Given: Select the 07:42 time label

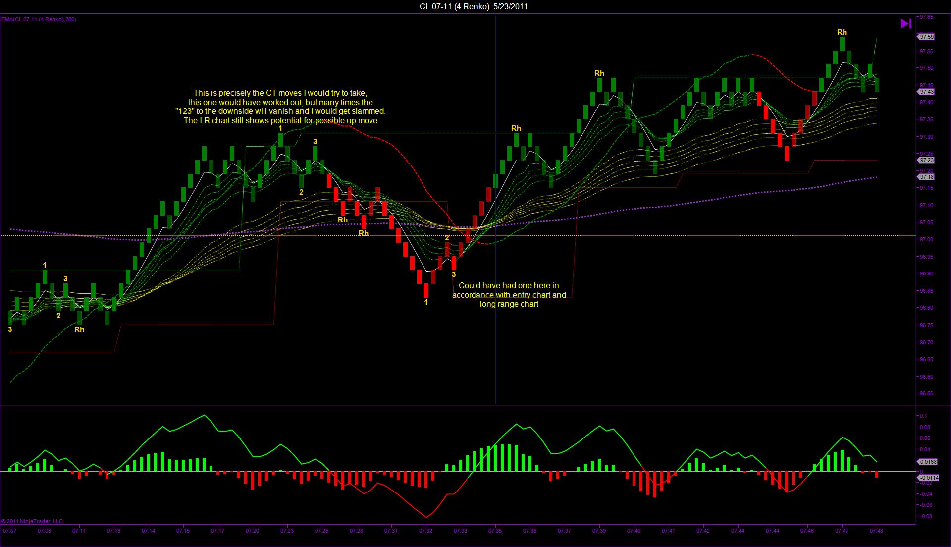Looking at the screenshot, I should tap(703, 531).
